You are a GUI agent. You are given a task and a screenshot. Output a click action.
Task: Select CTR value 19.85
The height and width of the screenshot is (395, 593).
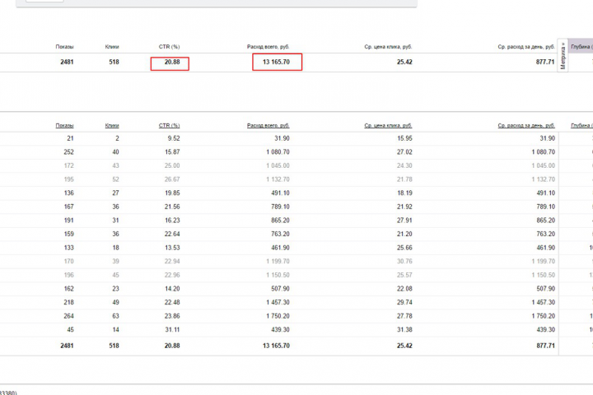[x=172, y=193]
